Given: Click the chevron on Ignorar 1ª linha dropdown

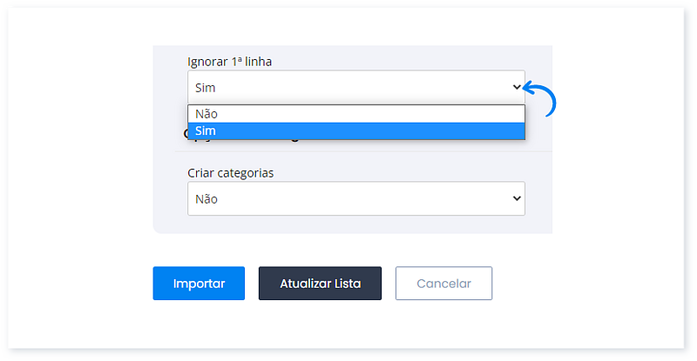Looking at the screenshot, I should 516,87.
